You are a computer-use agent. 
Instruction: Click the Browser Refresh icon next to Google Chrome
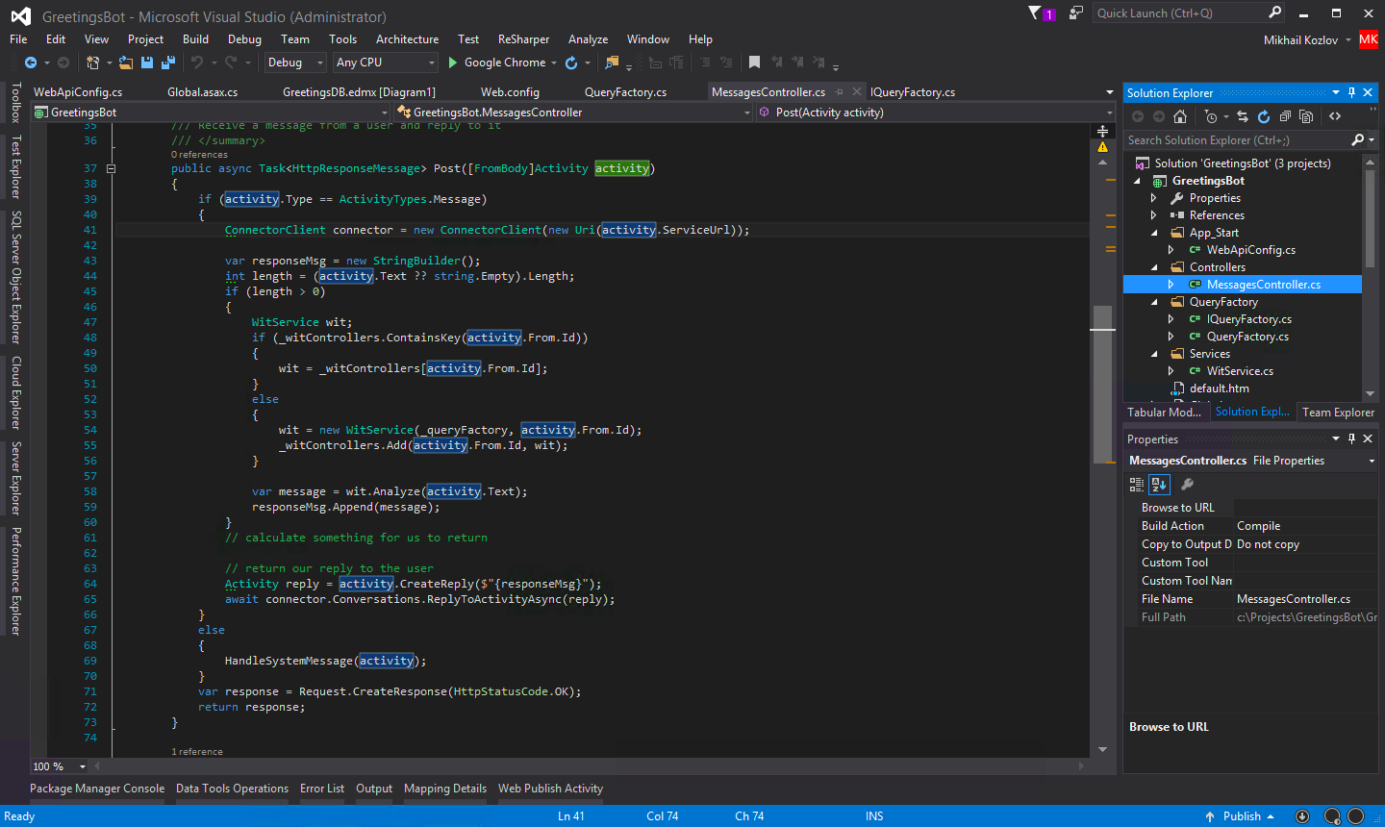point(571,63)
